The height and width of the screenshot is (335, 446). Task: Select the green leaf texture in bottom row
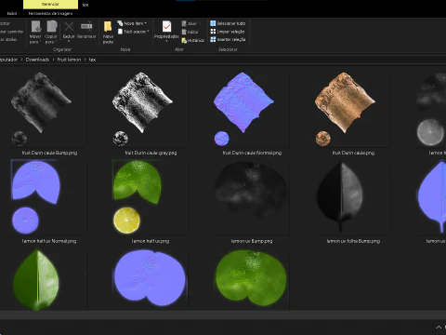36,280
